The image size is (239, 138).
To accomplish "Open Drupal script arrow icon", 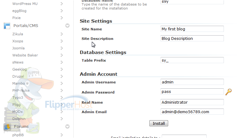I will 62,76.
